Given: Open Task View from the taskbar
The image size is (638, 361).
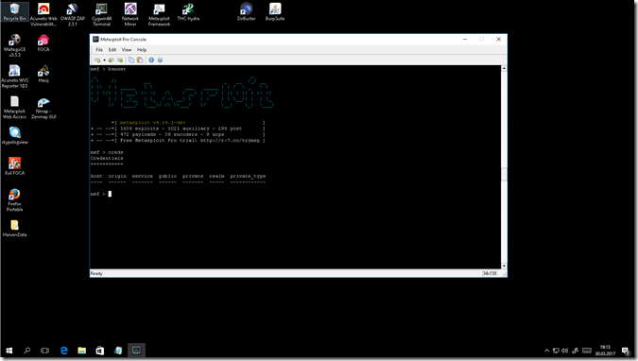Looking at the screenshot, I should pyautogui.click(x=44, y=351).
